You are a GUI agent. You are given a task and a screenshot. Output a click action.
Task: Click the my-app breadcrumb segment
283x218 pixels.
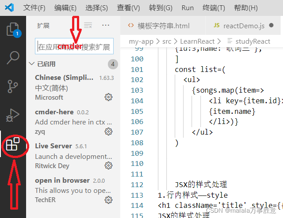point(141,41)
